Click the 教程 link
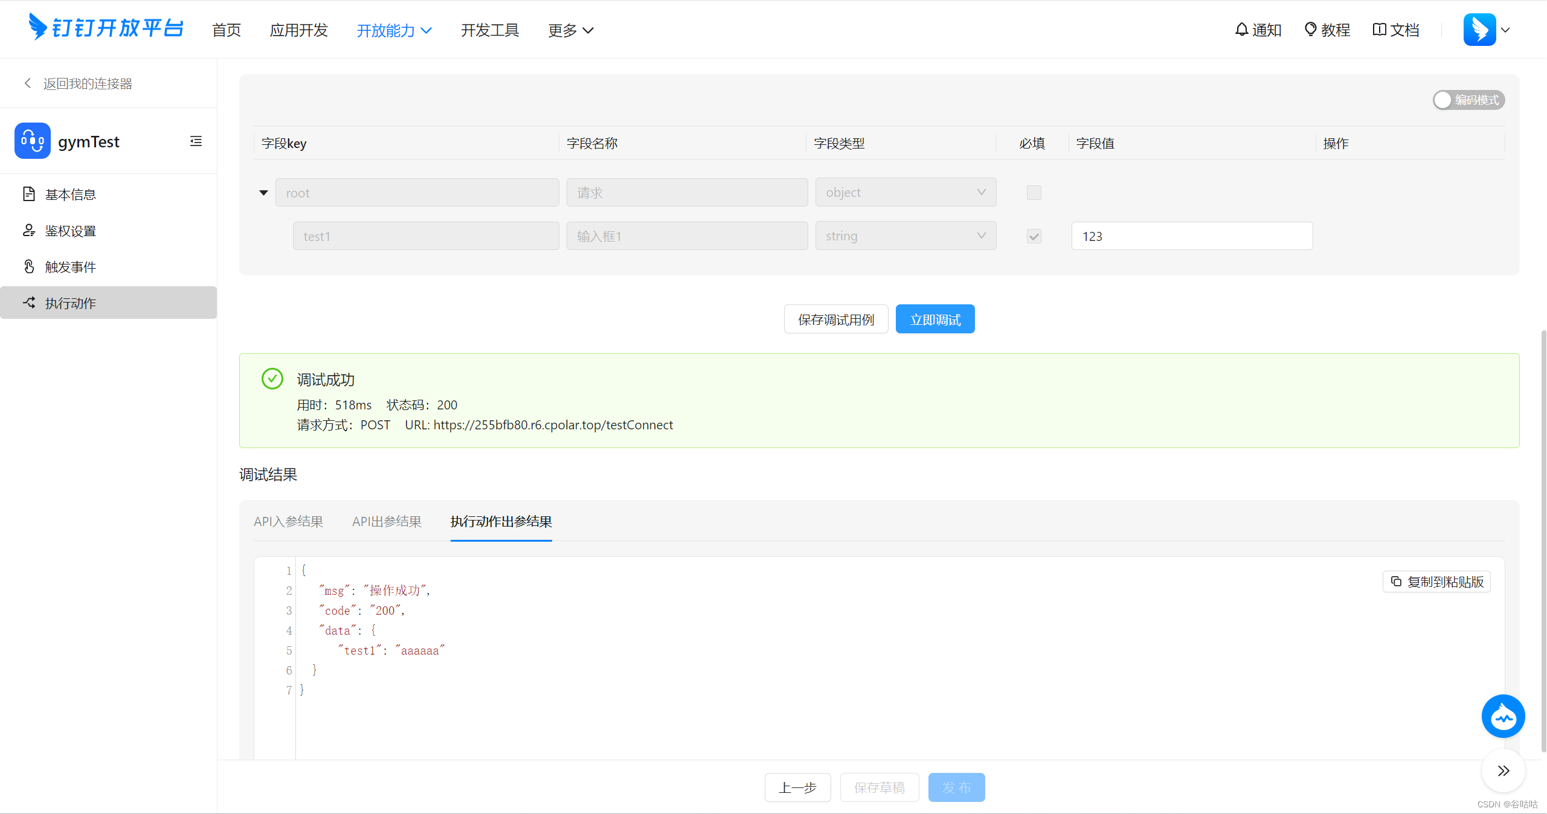The width and height of the screenshot is (1547, 814). pyautogui.click(x=1327, y=30)
